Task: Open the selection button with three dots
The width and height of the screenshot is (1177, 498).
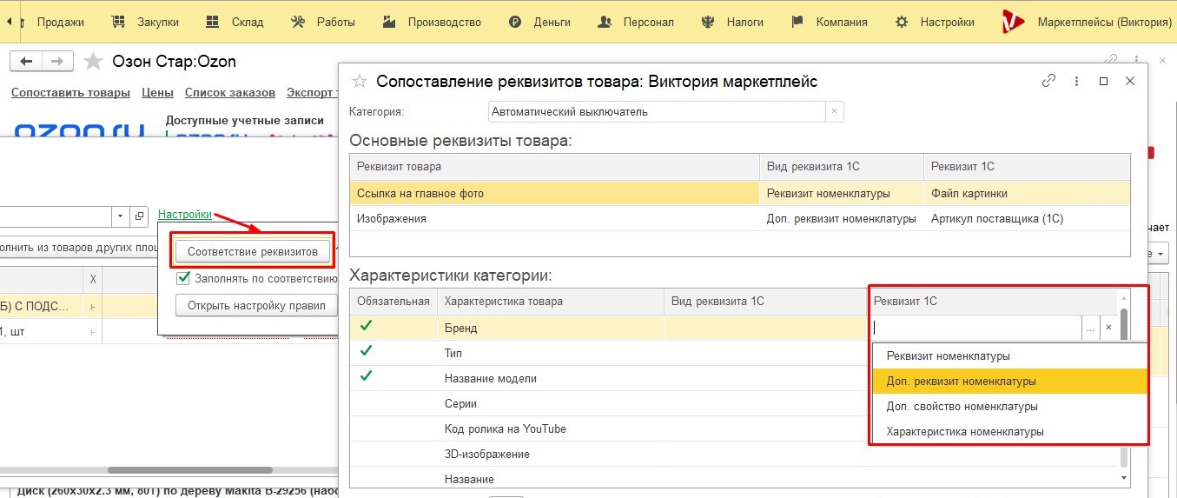Action: click(x=1090, y=328)
